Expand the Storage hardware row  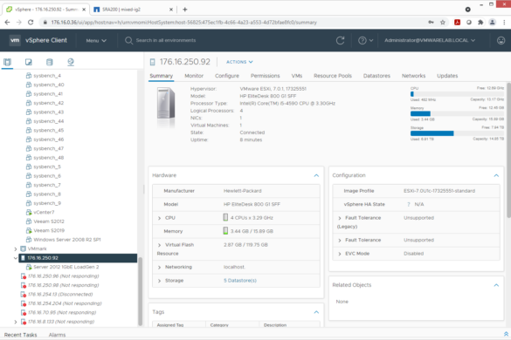159,281
